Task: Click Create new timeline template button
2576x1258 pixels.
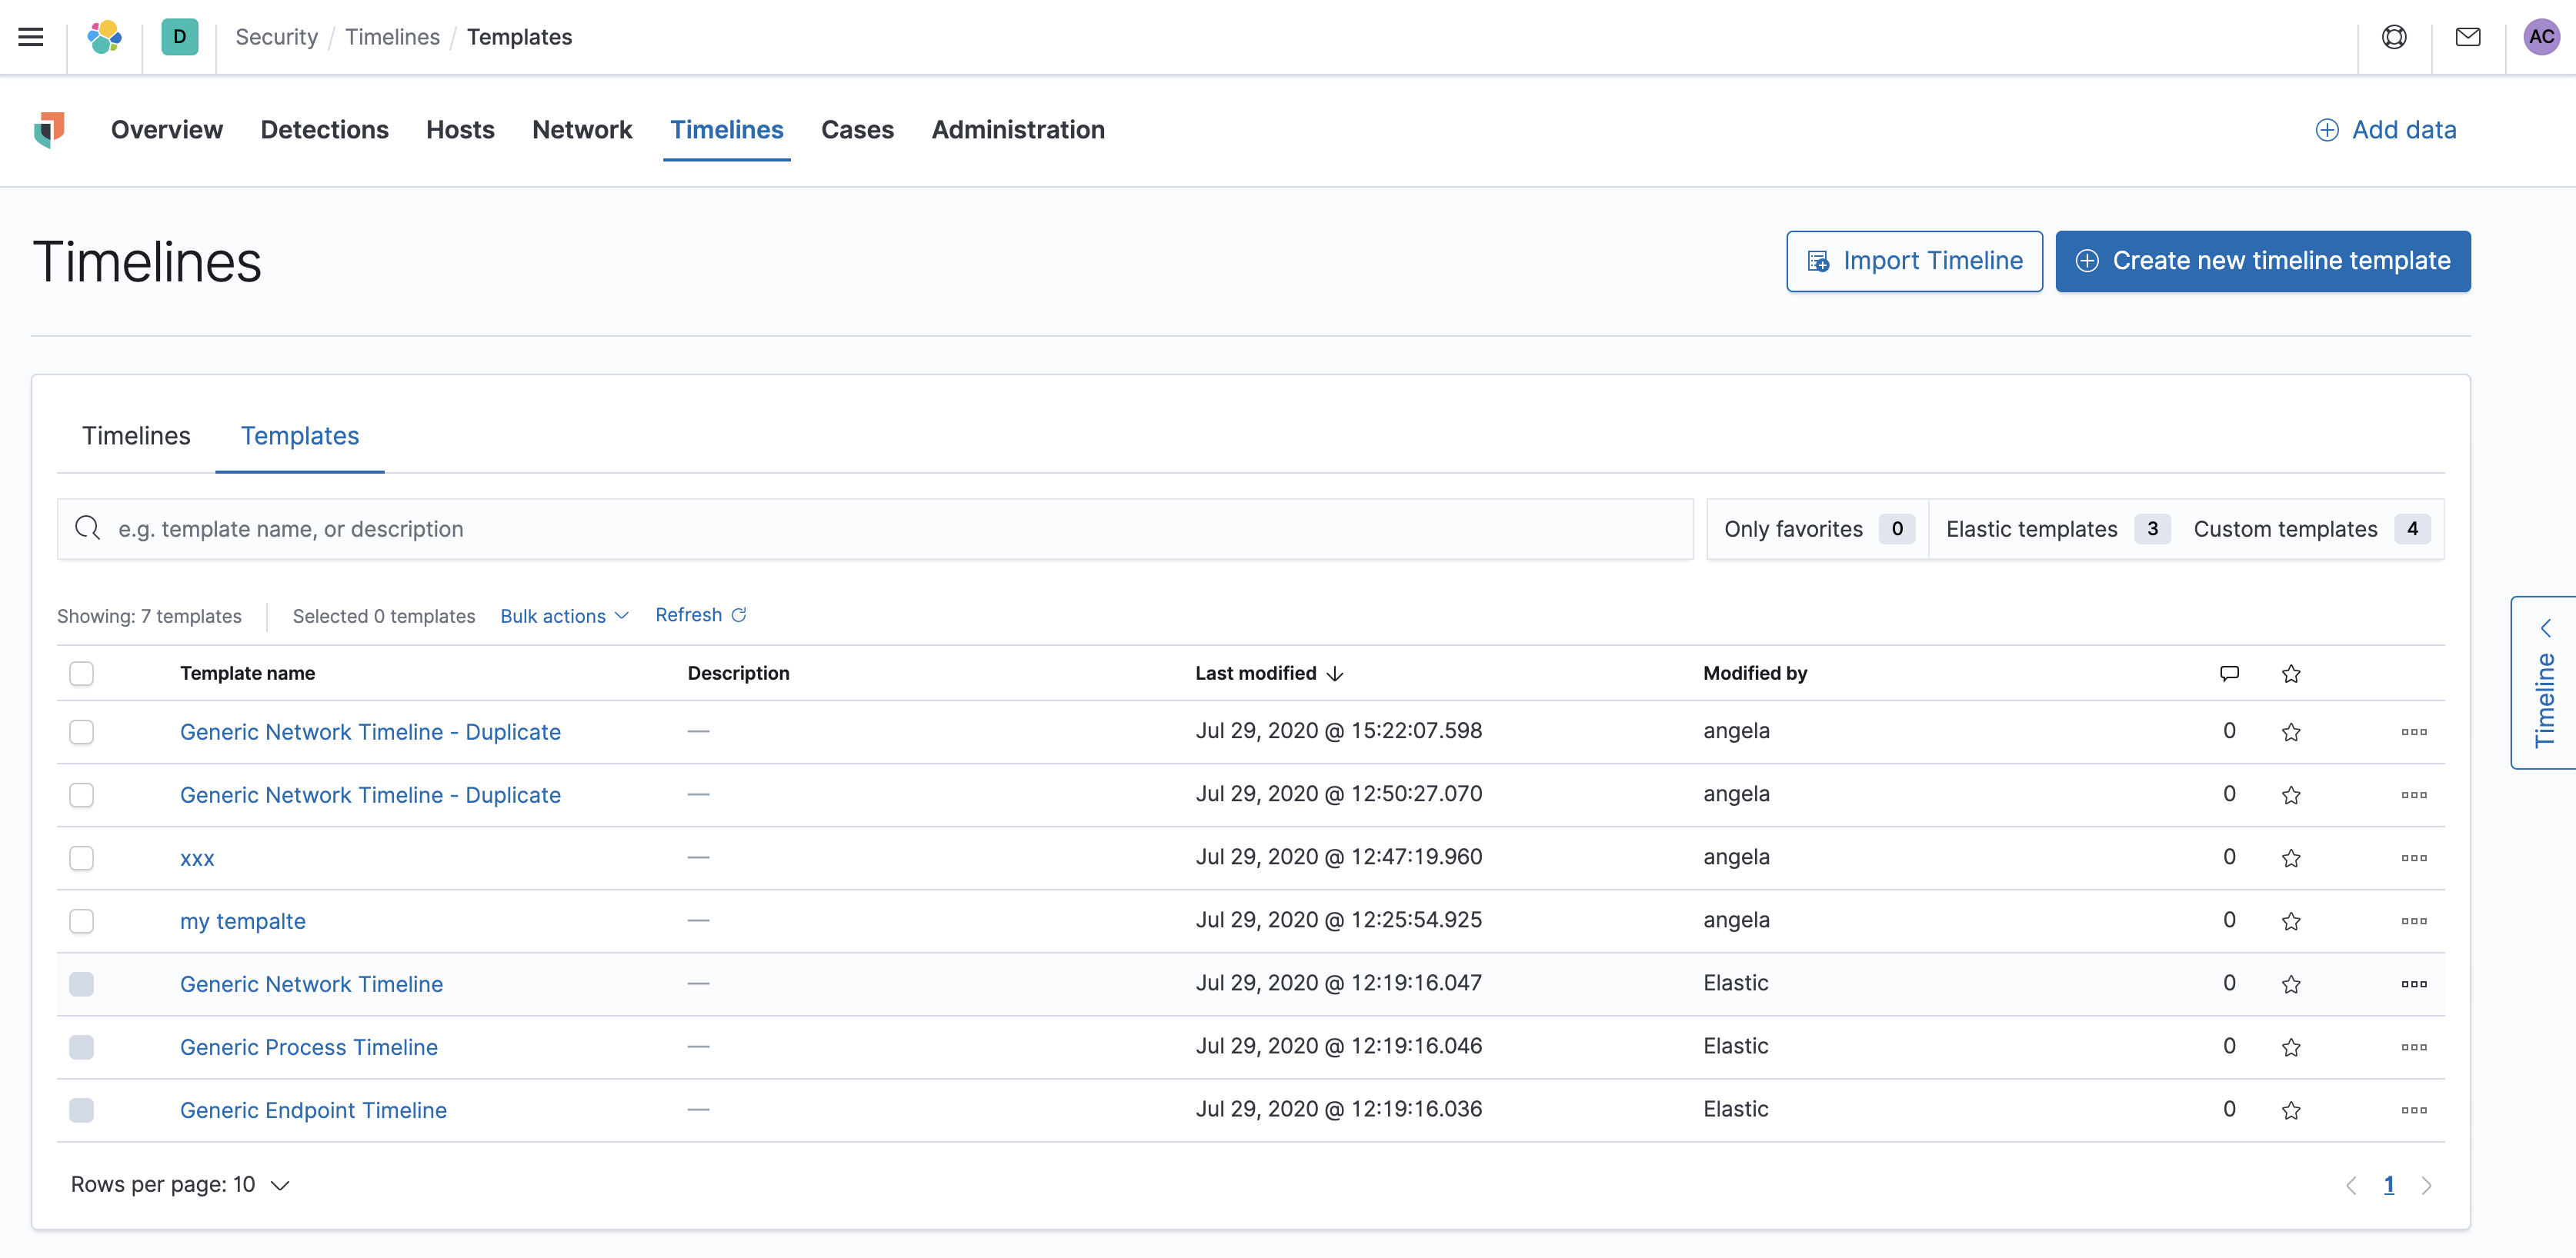Action: coord(2262,261)
